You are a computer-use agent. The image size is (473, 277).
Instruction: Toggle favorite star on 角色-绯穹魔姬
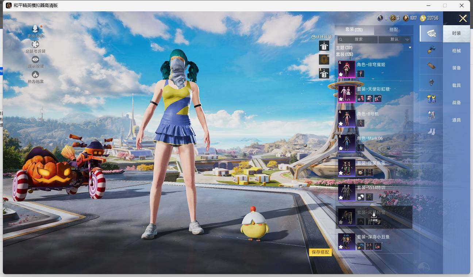pyautogui.click(x=341, y=74)
